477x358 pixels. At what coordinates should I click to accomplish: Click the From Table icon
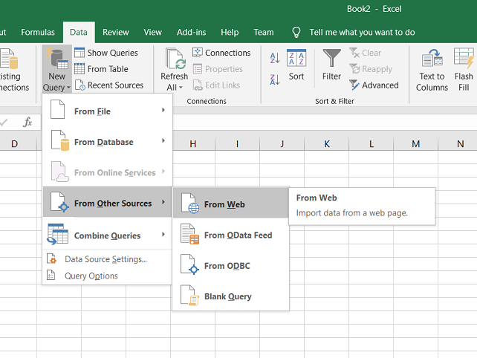[x=79, y=69]
